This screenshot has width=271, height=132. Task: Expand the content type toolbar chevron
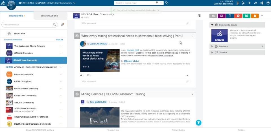(262, 16)
